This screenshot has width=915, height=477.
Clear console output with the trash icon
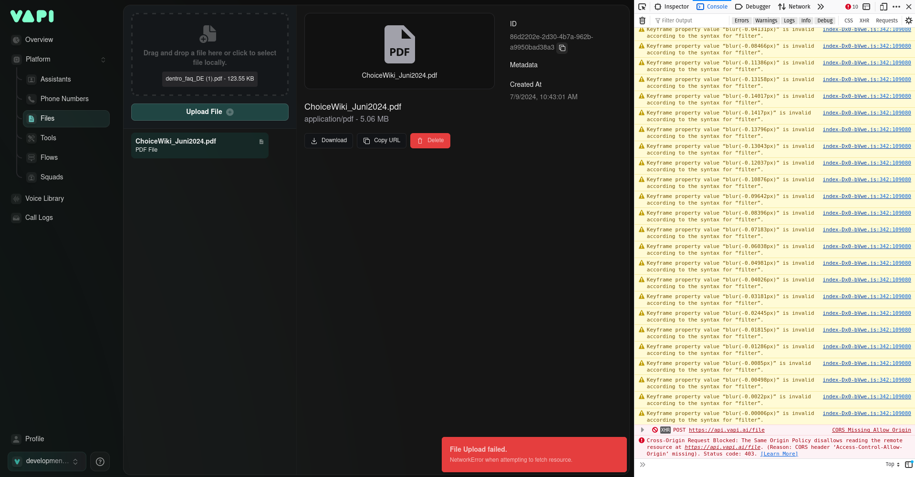click(643, 21)
